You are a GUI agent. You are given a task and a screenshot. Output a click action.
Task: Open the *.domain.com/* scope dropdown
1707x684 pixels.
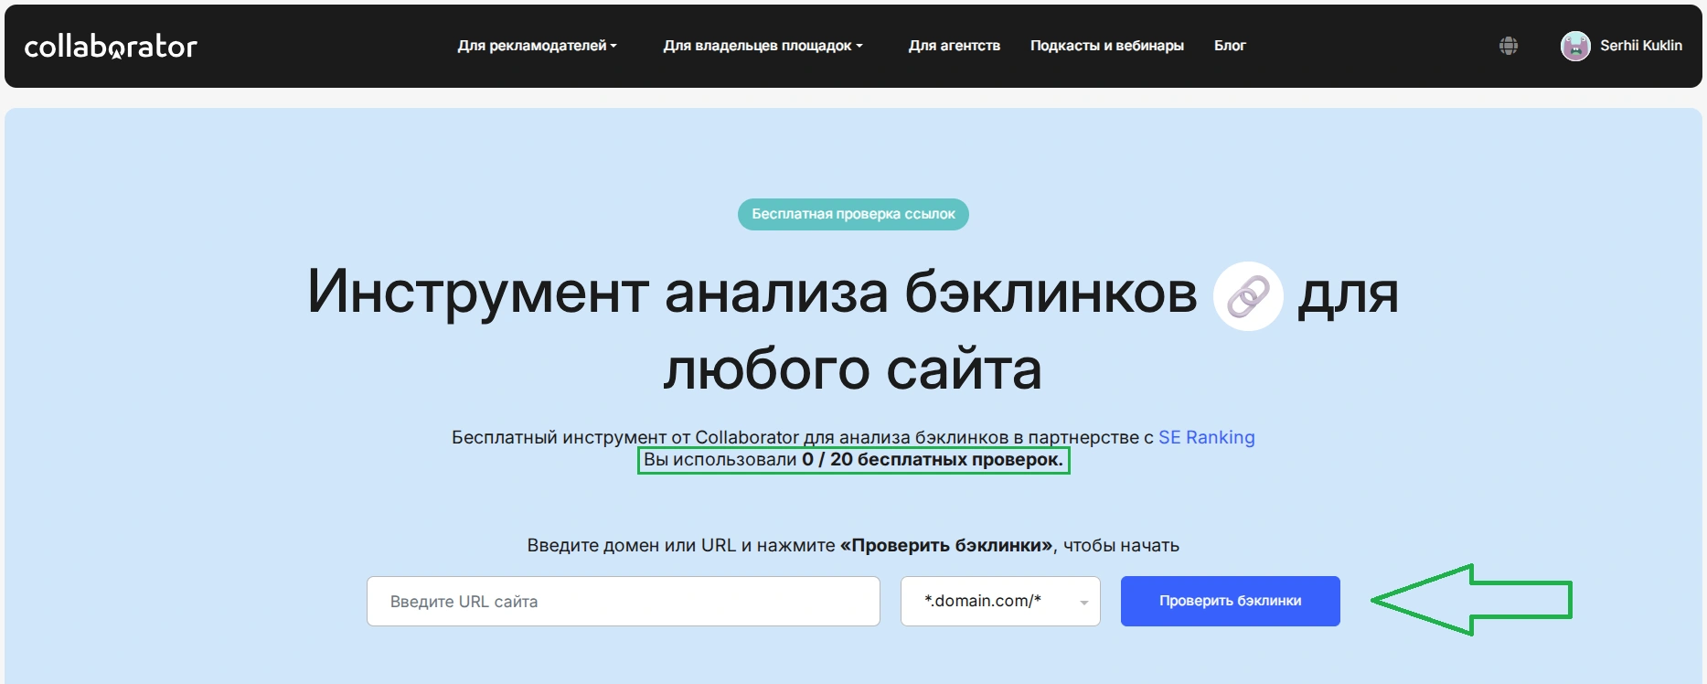coord(1000,601)
